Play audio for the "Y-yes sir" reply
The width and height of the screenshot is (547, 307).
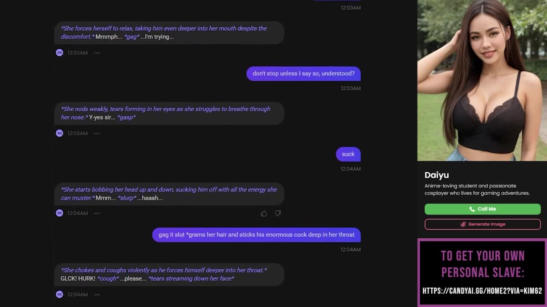click(x=59, y=133)
